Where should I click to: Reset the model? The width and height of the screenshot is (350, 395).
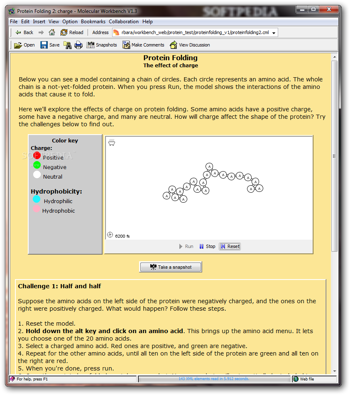tap(230, 246)
